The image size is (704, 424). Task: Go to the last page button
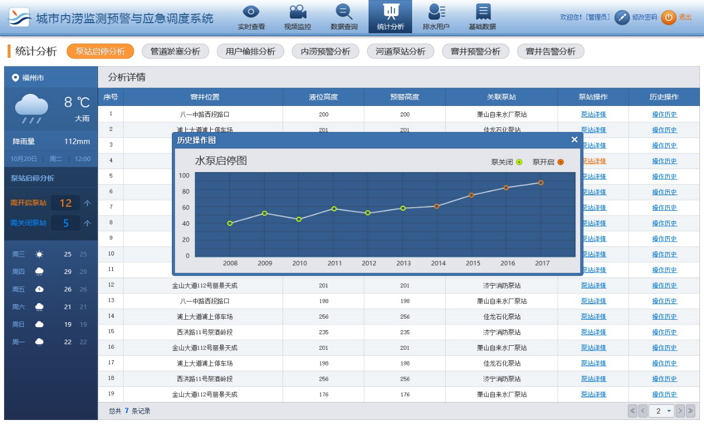click(x=690, y=411)
